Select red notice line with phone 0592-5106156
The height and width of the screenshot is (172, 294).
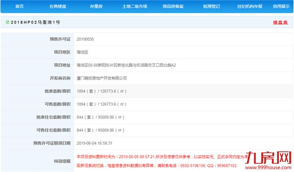click(x=157, y=165)
